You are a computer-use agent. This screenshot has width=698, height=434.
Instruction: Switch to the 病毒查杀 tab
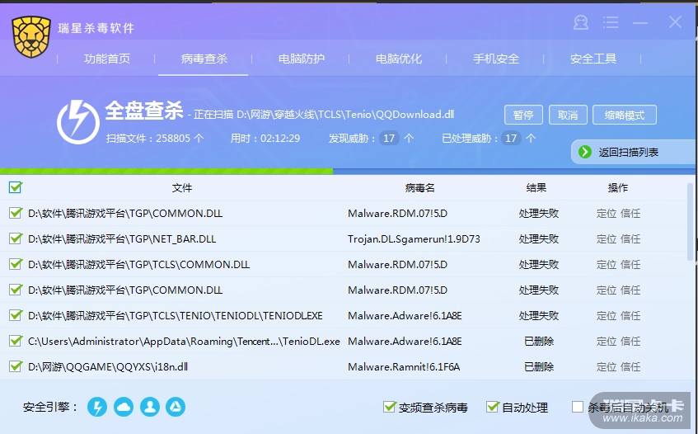tap(204, 59)
